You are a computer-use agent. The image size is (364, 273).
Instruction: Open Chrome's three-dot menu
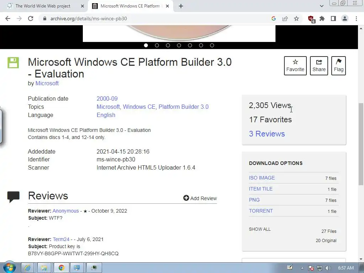(x=356, y=18)
